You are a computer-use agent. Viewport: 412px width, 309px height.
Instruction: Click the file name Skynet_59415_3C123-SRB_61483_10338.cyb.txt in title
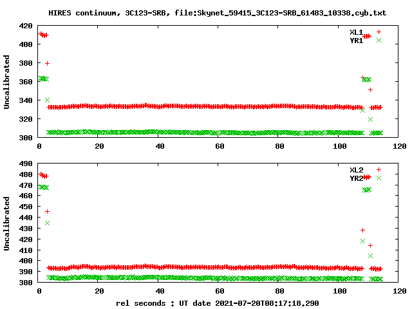pos(292,13)
